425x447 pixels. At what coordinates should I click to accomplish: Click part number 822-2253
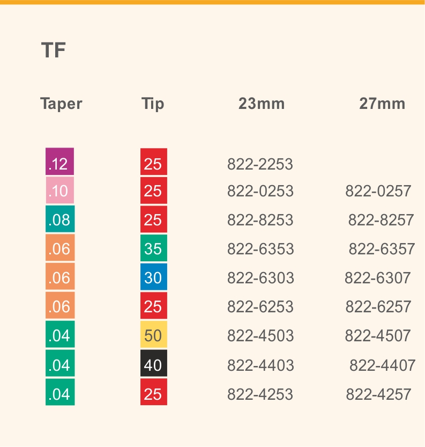tap(260, 164)
